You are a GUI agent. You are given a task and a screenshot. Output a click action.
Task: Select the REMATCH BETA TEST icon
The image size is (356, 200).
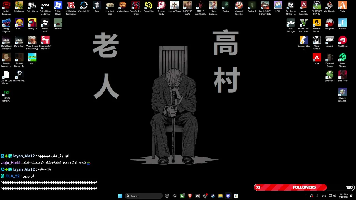click(x=342, y=95)
